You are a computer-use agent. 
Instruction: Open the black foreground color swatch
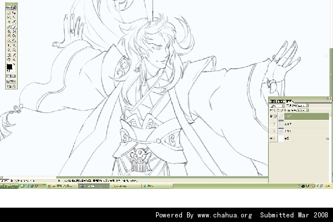click(9, 67)
